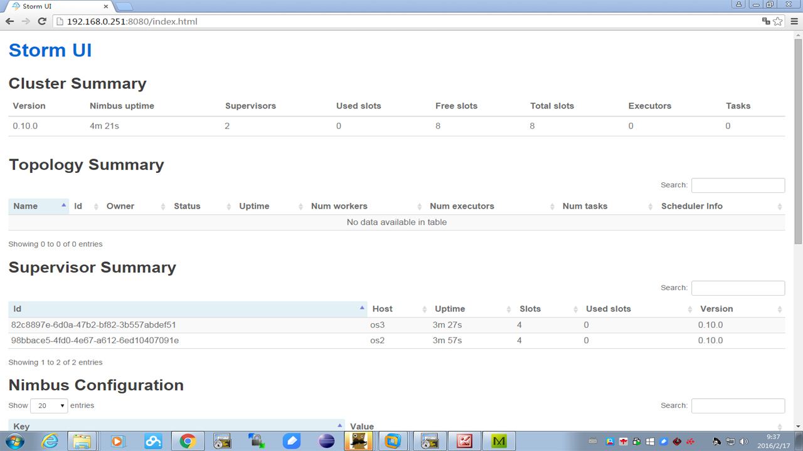
Task: Open the blue pen note app on taskbar
Action: click(292, 441)
